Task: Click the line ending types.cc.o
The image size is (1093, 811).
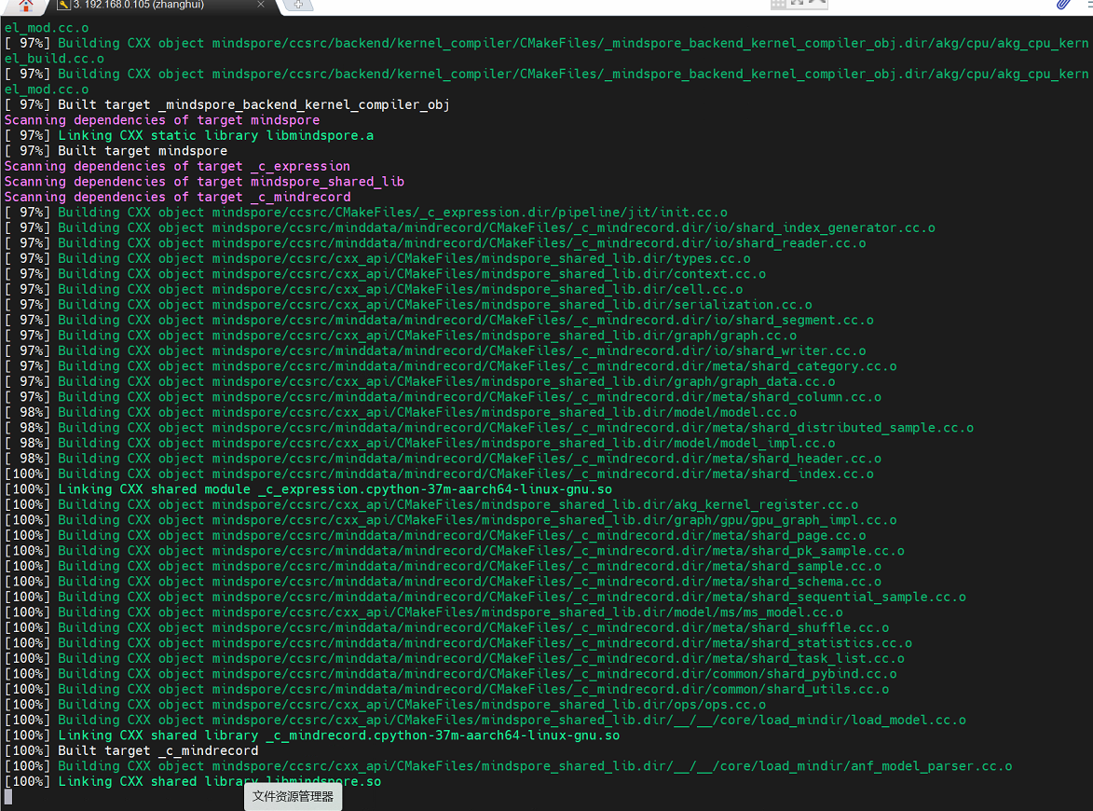Action: [x=377, y=258]
